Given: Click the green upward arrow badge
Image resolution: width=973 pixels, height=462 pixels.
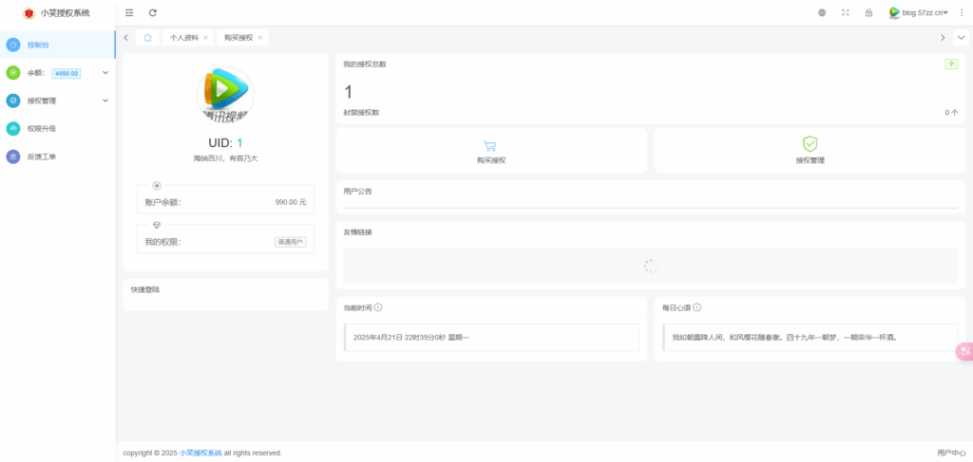Looking at the screenshot, I should [951, 64].
